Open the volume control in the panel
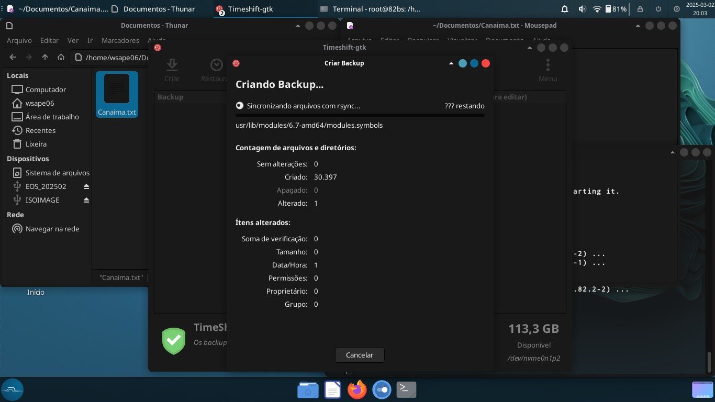 click(582, 9)
